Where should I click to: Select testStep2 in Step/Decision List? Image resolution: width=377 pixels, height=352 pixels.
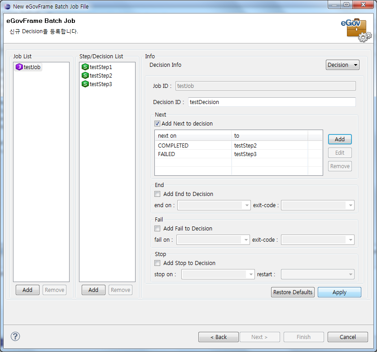tap(97, 75)
